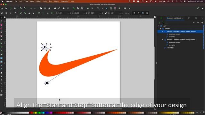Undo the last action
The image size is (205, 115).
[x=31, y=9]
